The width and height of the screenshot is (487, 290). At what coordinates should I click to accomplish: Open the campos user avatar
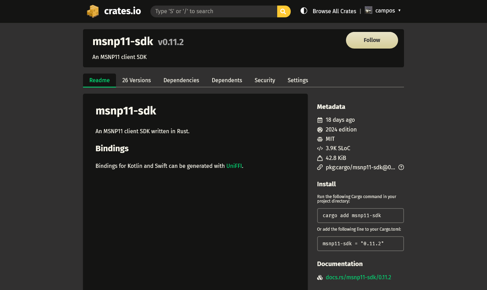[x=369, y=10]
